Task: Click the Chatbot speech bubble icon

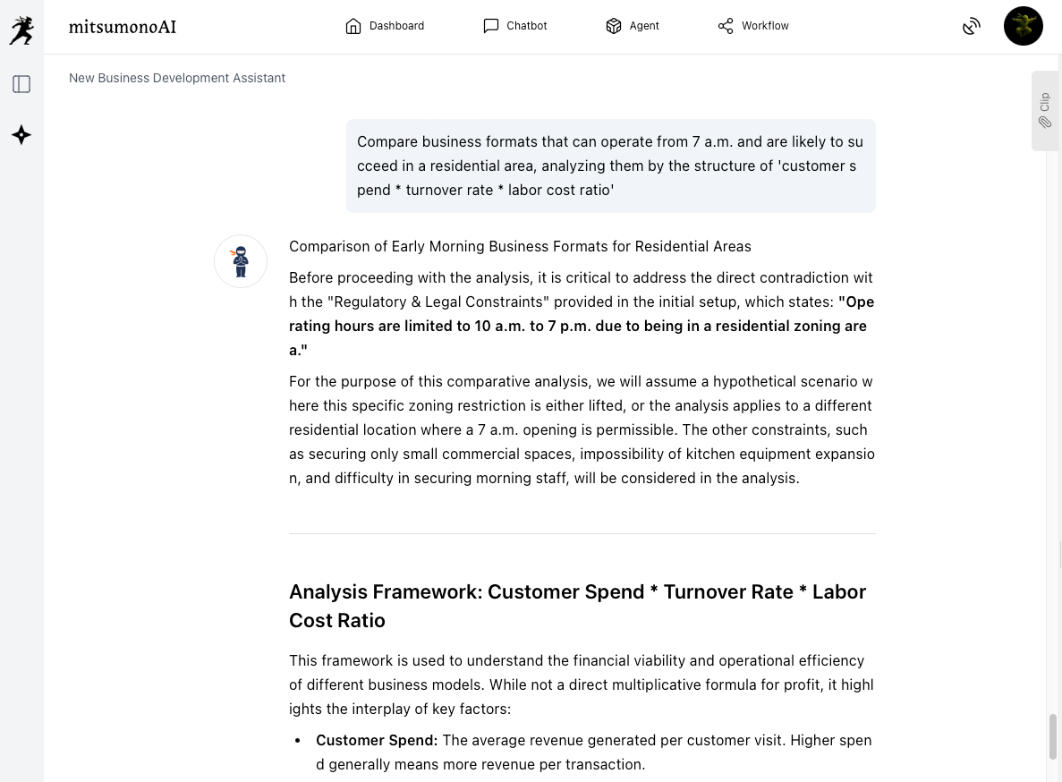Action: tap(491, 26)
